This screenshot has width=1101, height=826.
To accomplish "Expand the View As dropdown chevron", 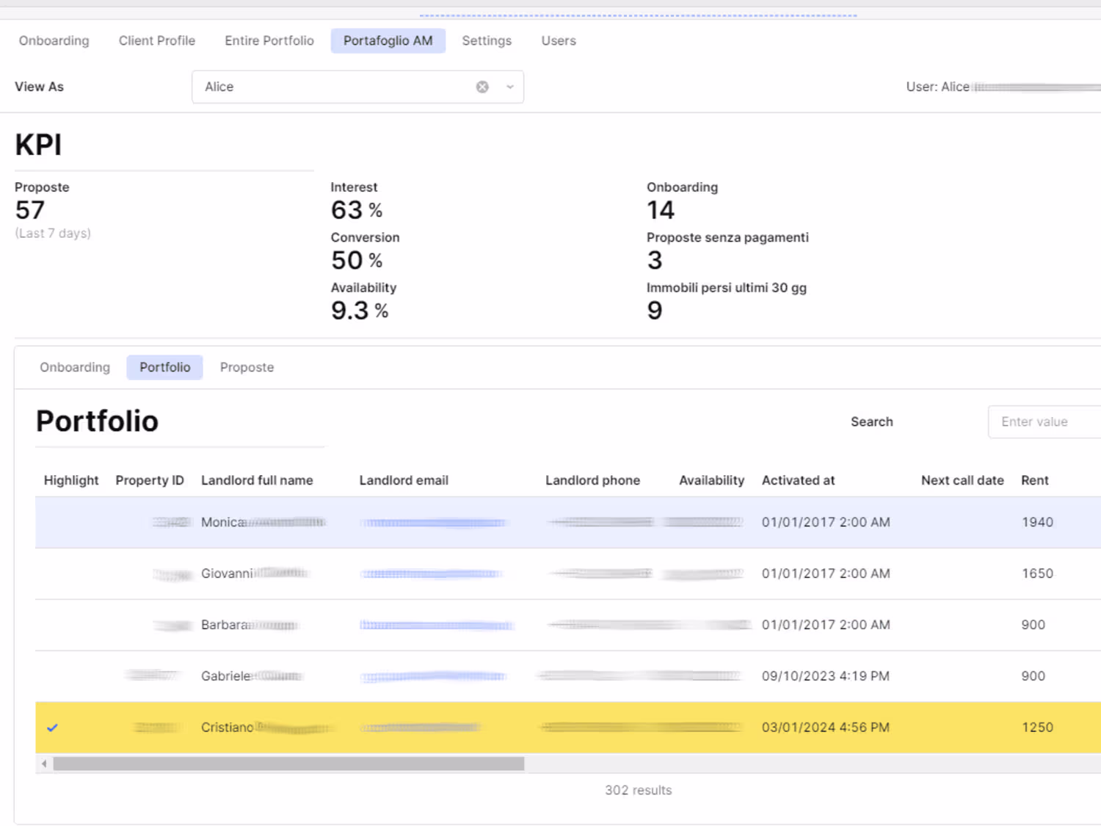I will click(x=510, y=87).
